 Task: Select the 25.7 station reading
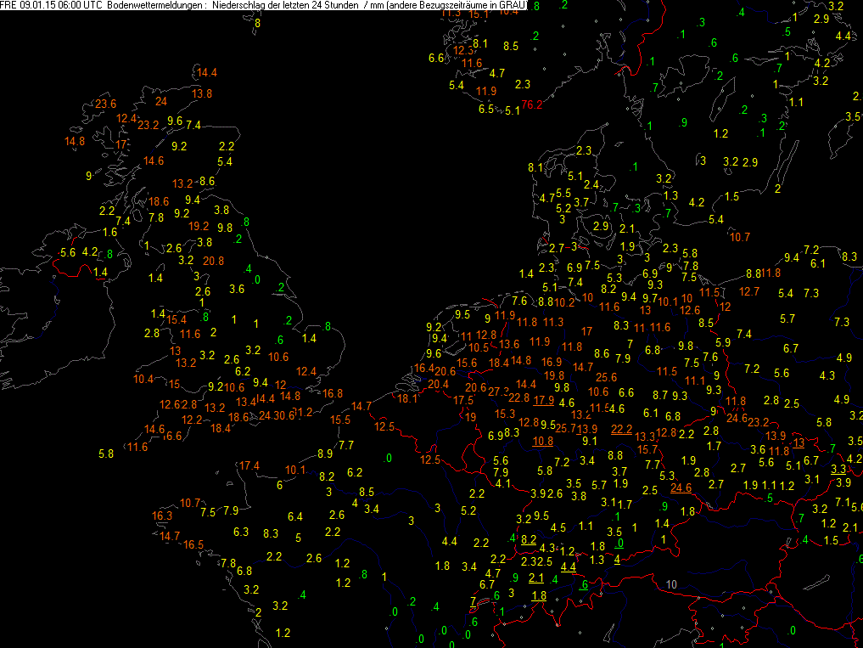[565, 428]
